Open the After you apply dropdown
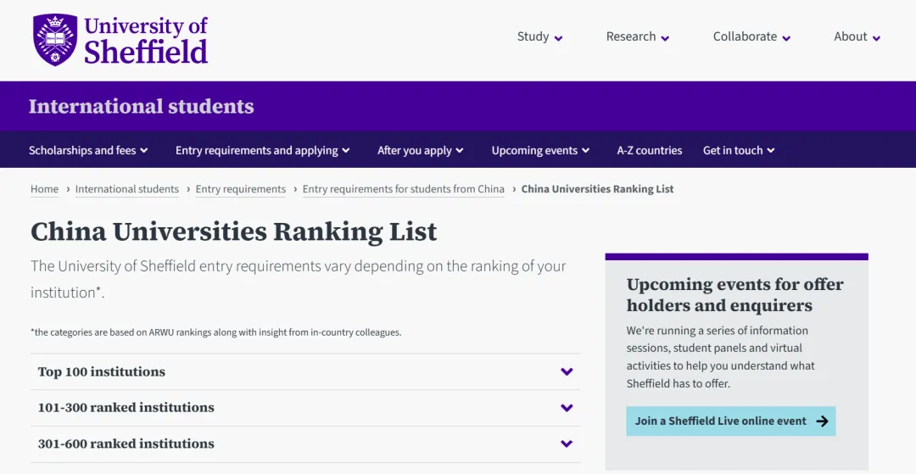 (420, 150)
